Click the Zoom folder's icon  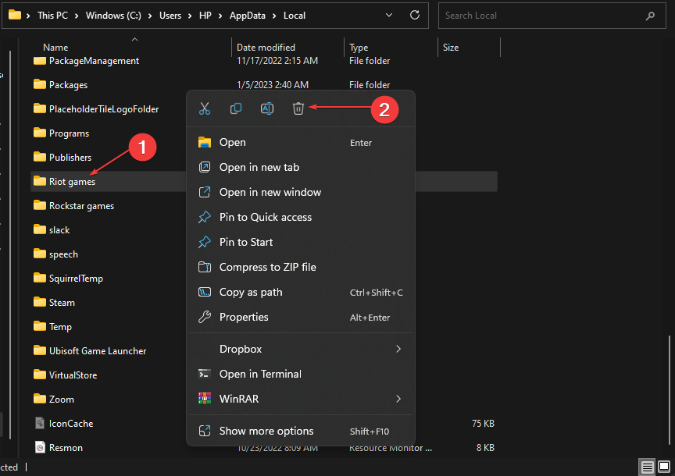[x=40, y=399]
